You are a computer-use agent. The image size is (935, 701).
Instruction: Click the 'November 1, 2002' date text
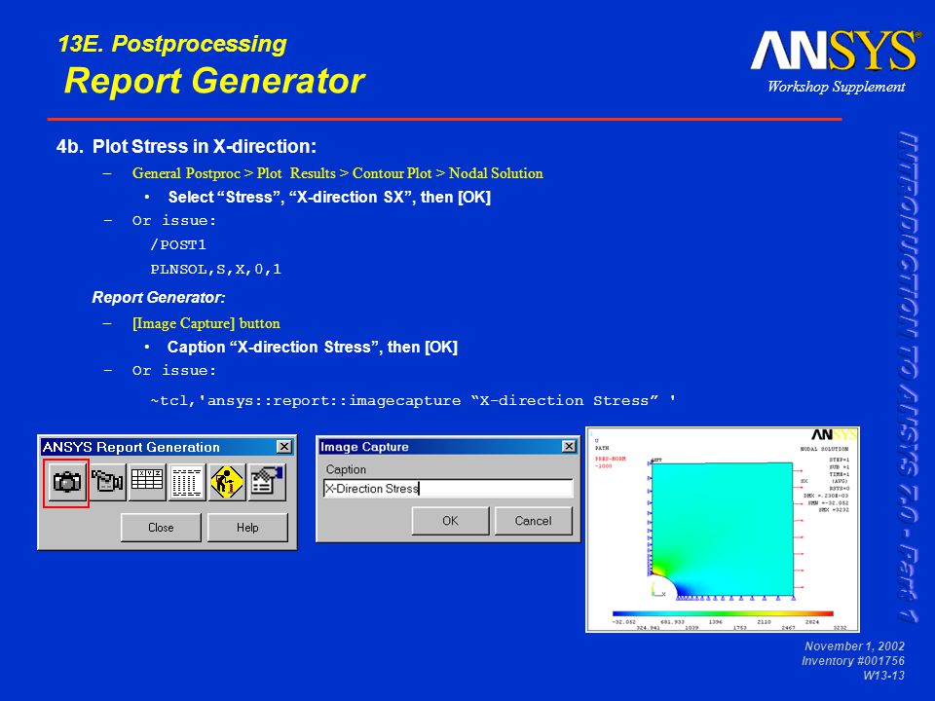[x=854, y=646]
